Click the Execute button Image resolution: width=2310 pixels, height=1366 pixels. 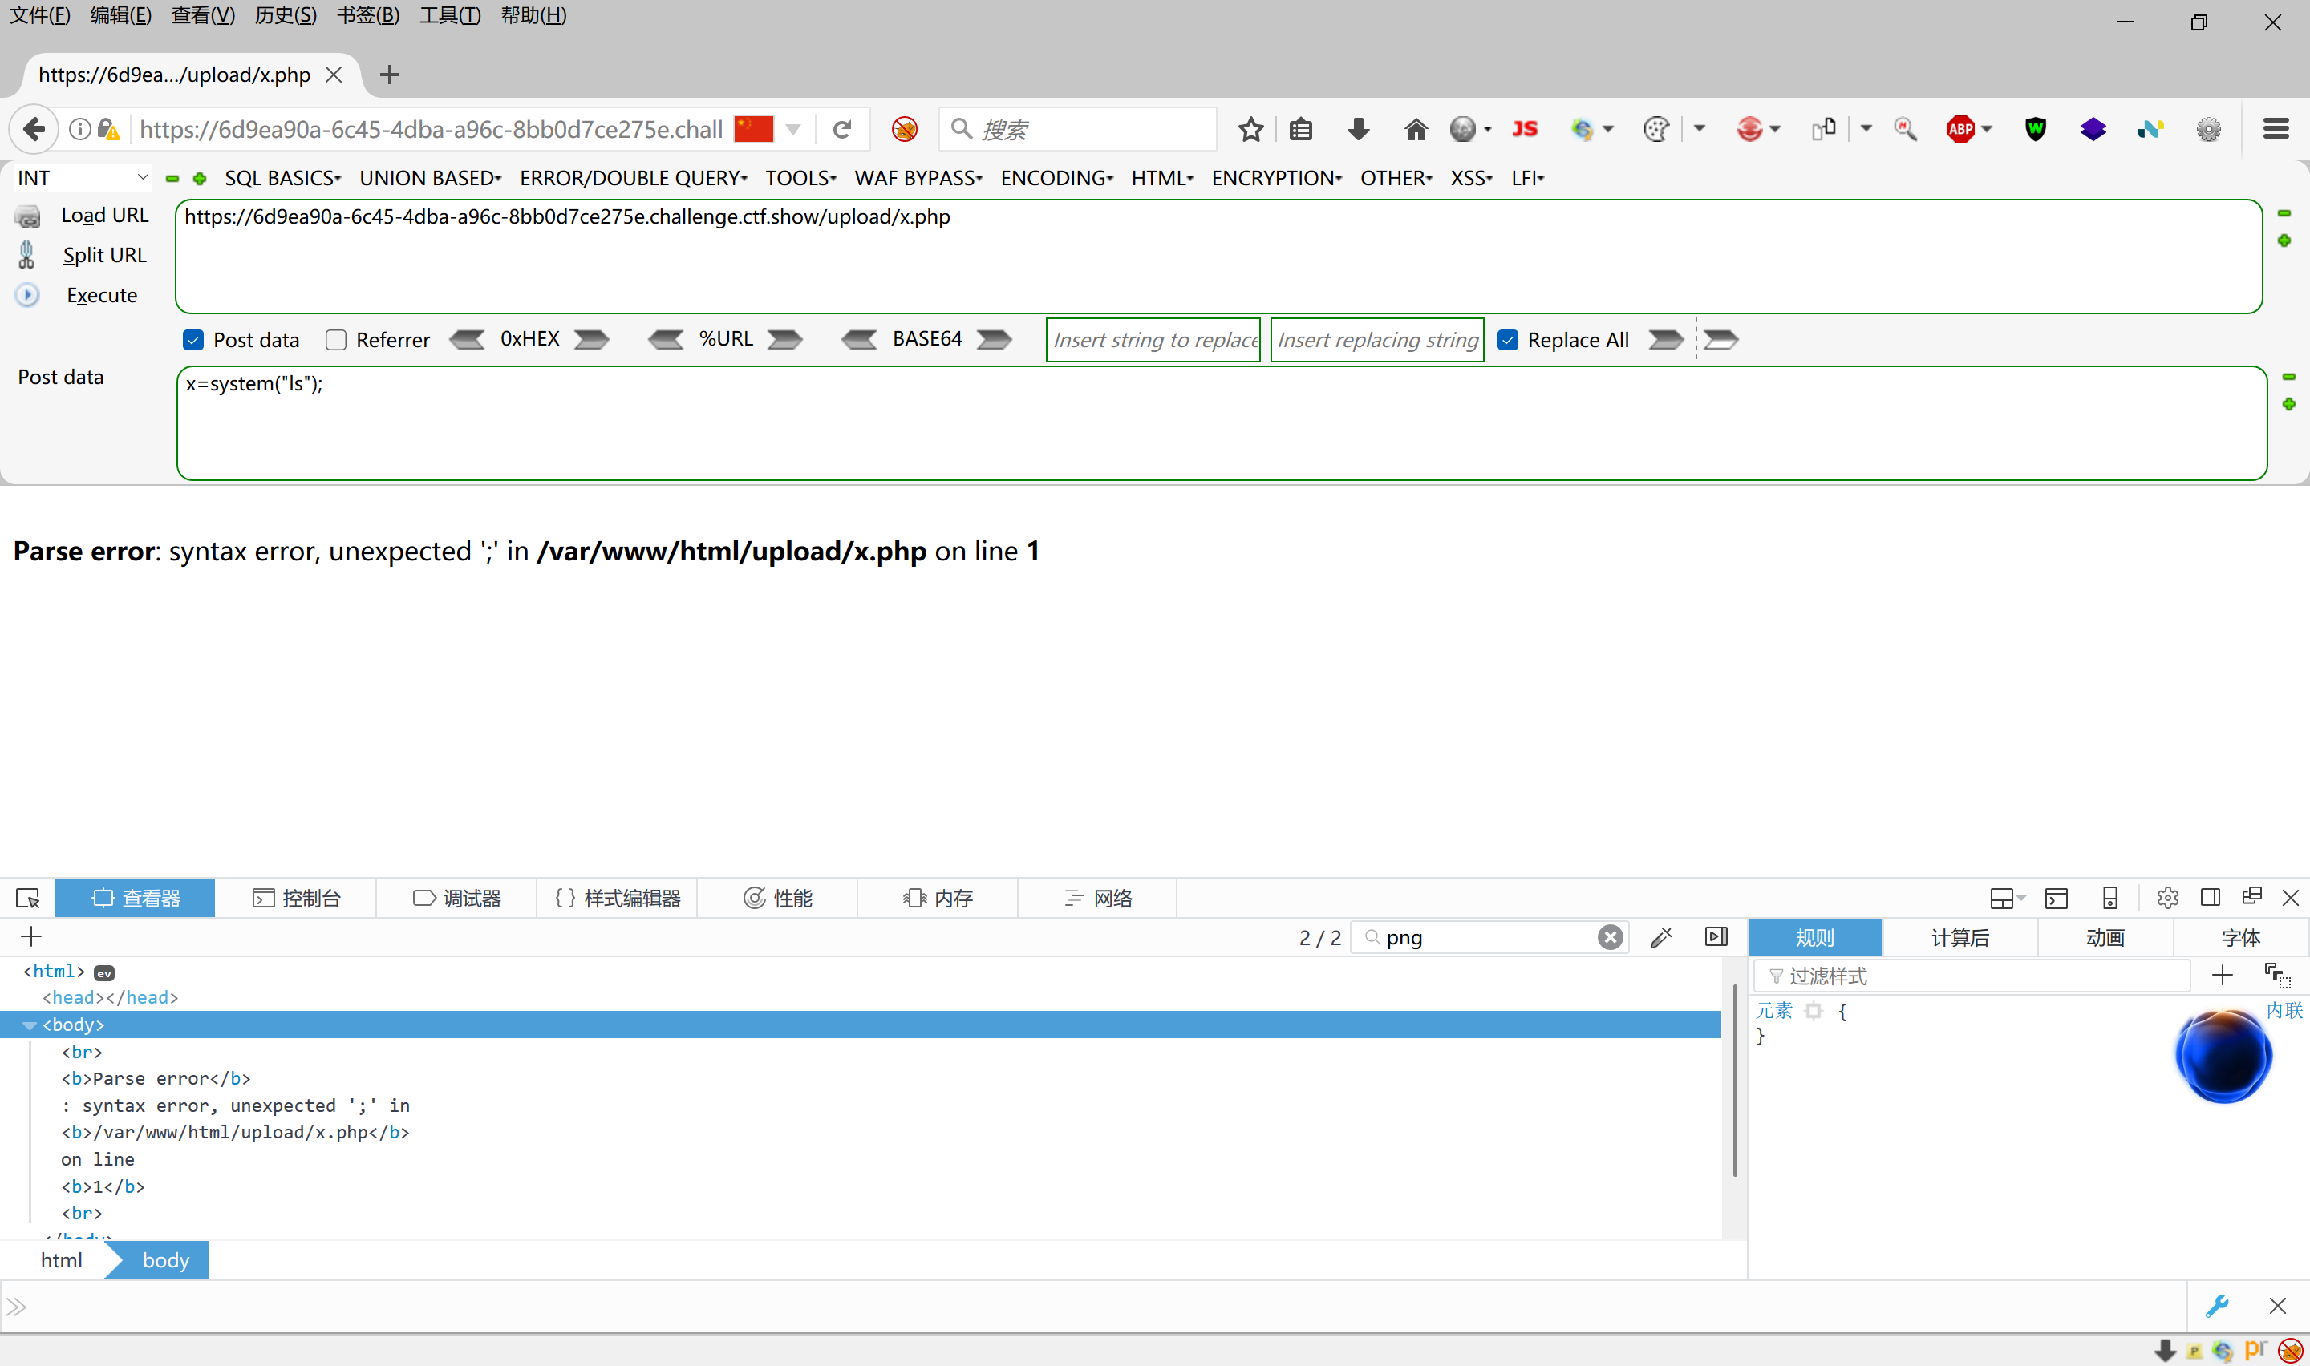click(x=101, y=296)
